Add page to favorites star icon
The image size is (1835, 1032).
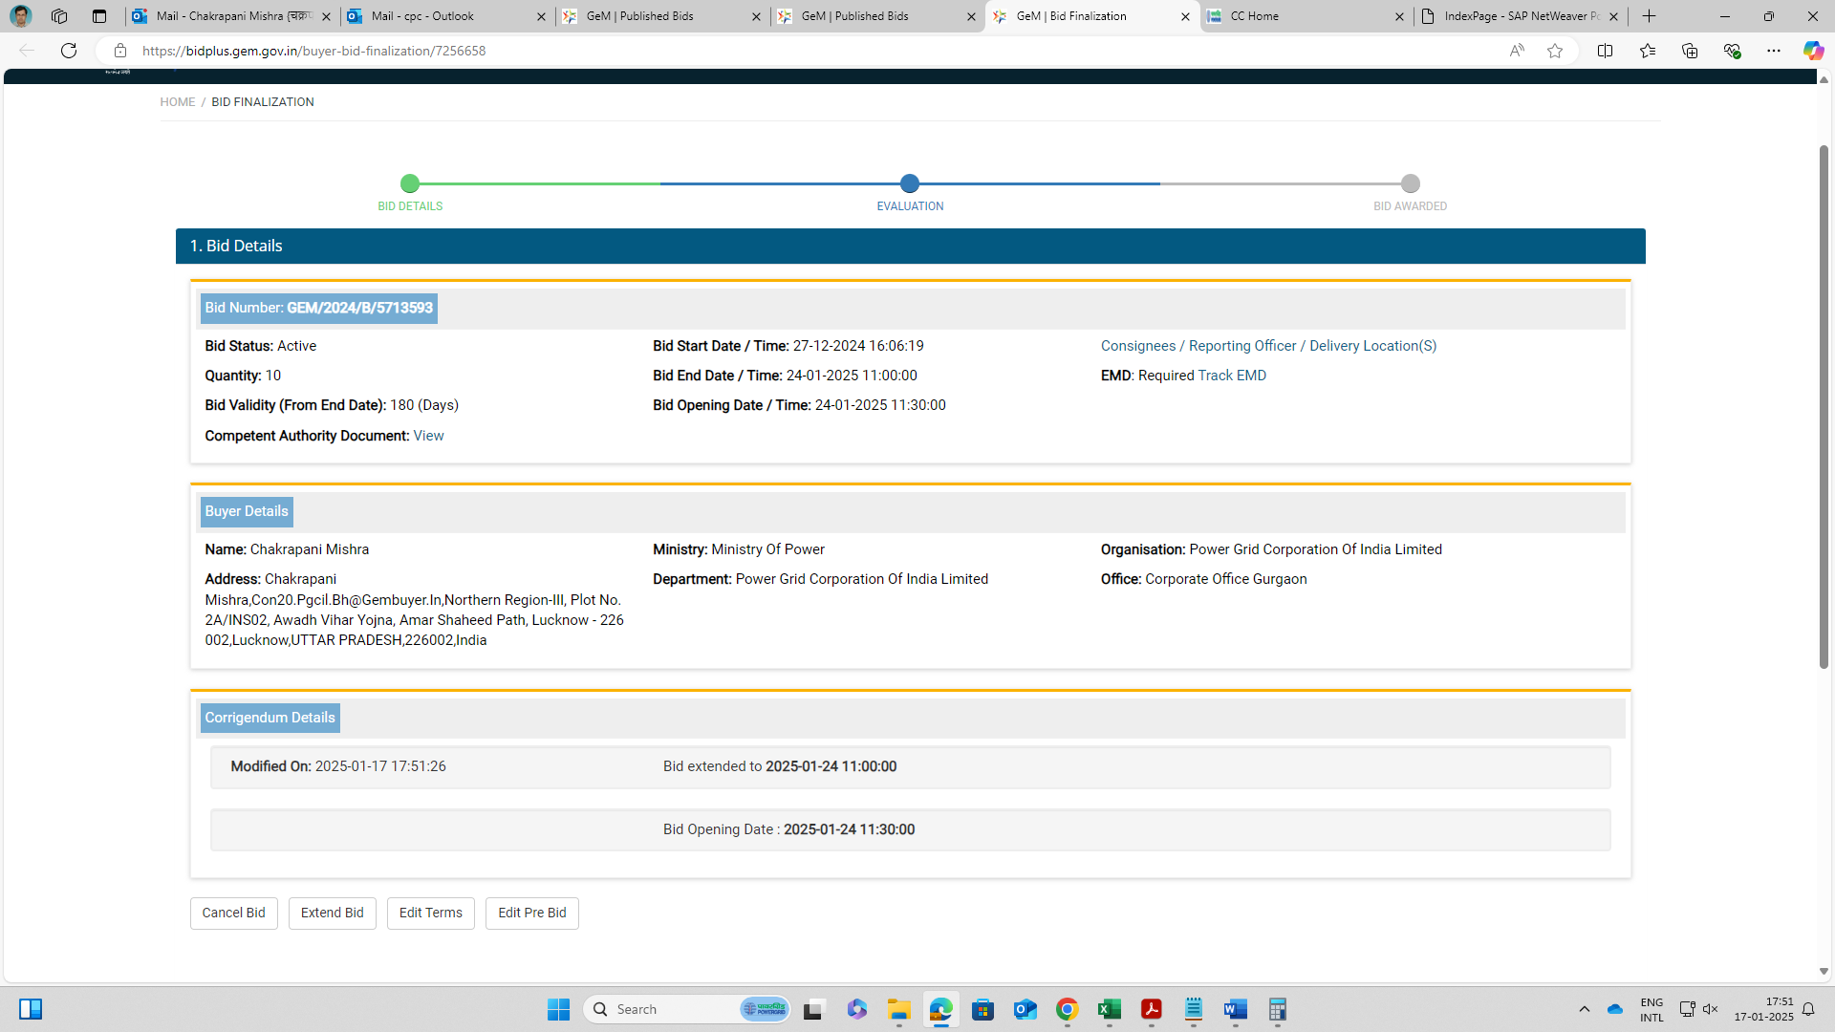pos(1555,51)
